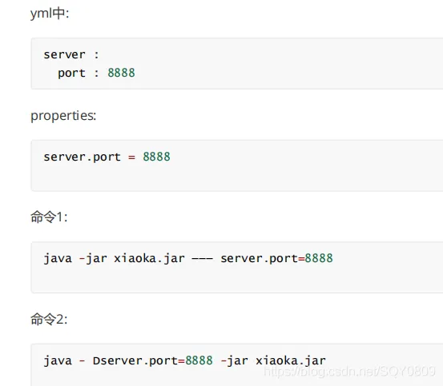443x386 pixels.
Task: Click the 'properties:' heading
Action: pos(63,116)
